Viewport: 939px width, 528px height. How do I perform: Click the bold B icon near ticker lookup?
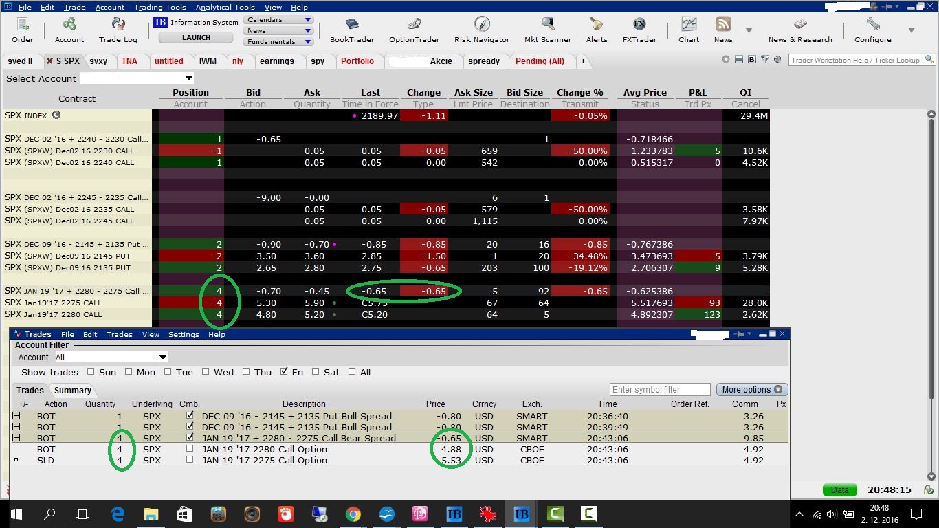point(752,60)
